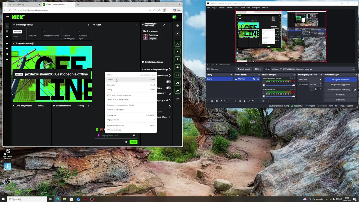The width and height of the screenshot is (359, 202).
Task: Click Tryb studia button
Action: coord(340,95)
